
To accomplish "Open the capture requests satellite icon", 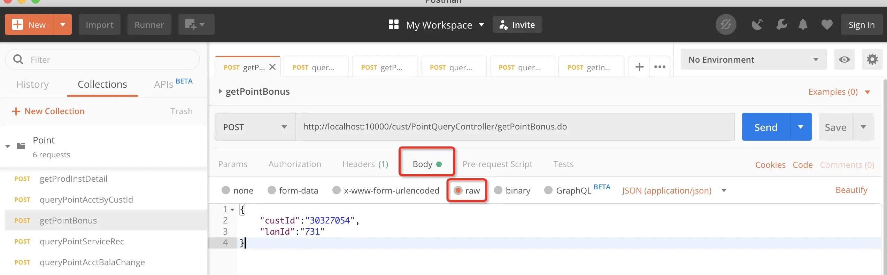I will 757,25.
